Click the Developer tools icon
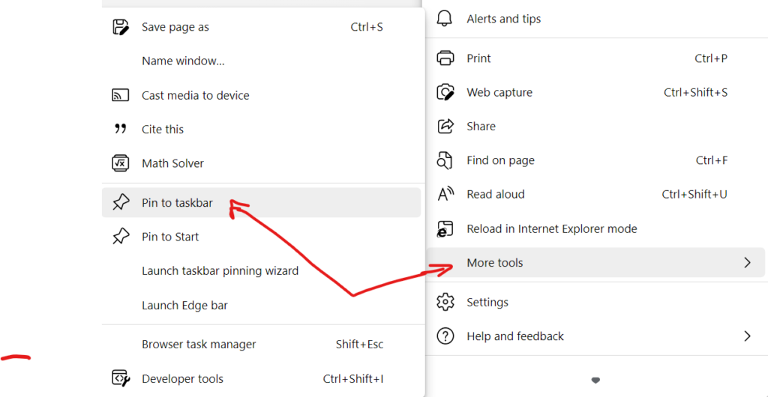The width and height of the screenshot is (768, 397). (x=121, y=378)
